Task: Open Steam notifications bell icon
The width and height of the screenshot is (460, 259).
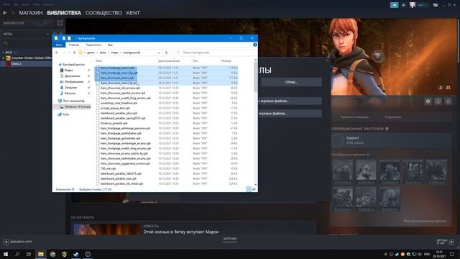Action: tap(404, 5)
